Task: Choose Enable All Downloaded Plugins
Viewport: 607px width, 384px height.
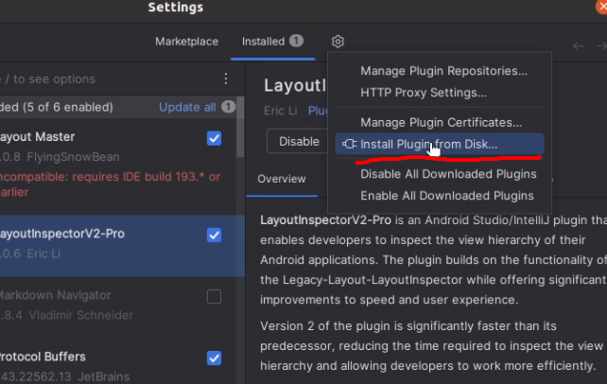Action: [447, 196]
